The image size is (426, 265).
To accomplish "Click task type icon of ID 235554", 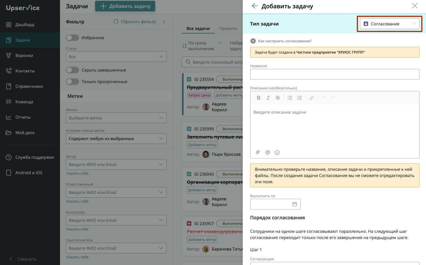I will coord(189,79).
